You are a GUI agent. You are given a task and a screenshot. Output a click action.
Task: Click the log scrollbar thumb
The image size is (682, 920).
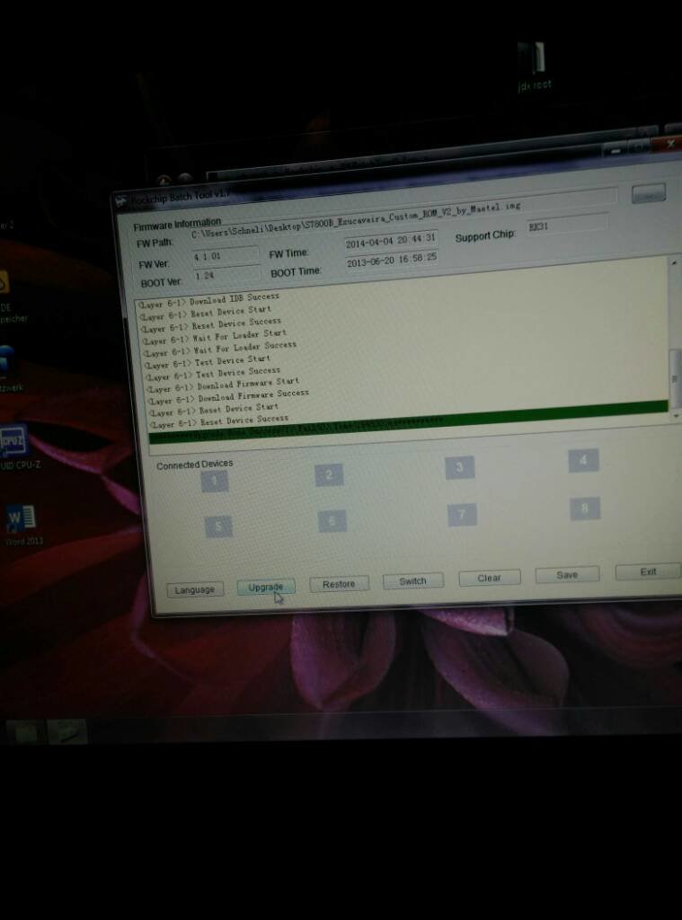[x=675, y=378]
